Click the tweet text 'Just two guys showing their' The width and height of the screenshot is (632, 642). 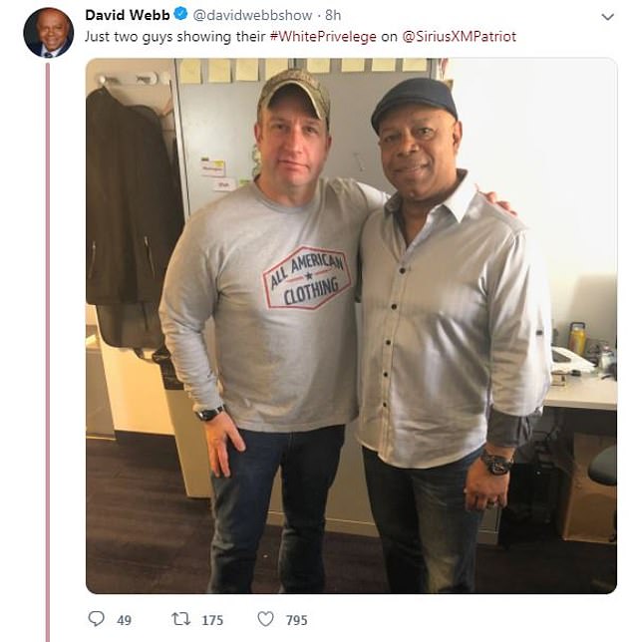(175, 37)
